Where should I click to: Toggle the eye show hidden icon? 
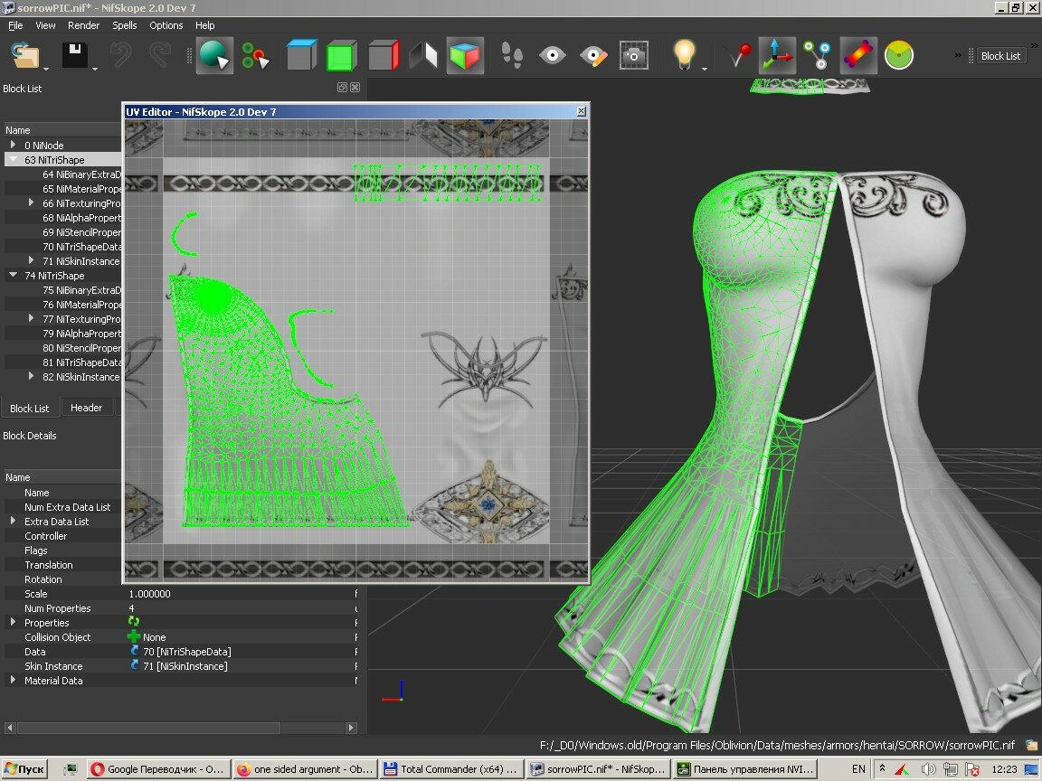553,55
